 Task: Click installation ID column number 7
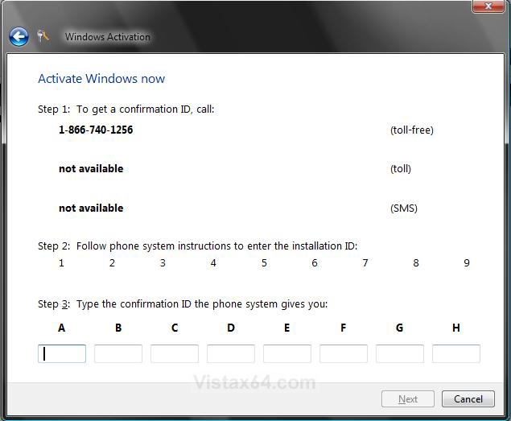(365, 263)
